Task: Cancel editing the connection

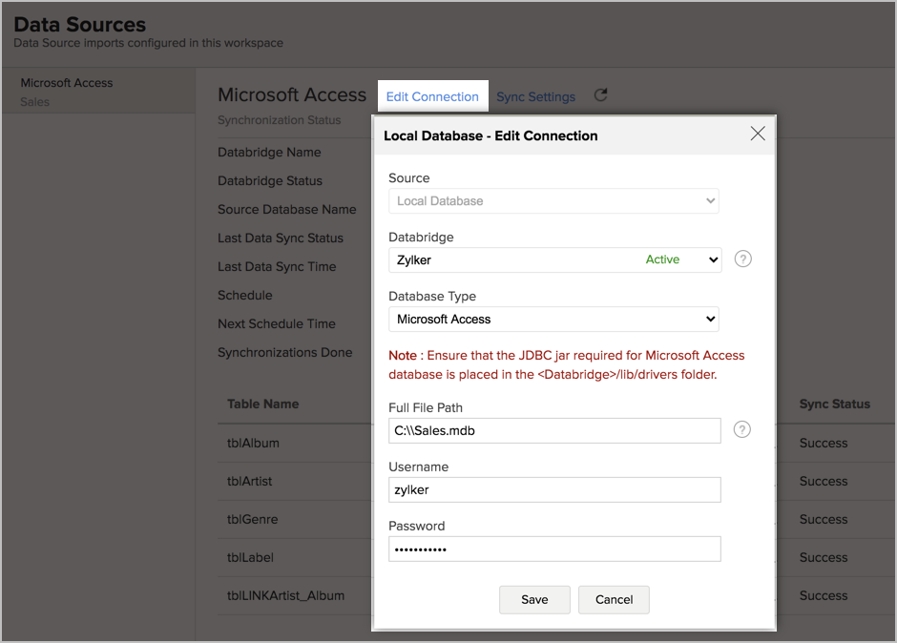Action: click(614, 599)
